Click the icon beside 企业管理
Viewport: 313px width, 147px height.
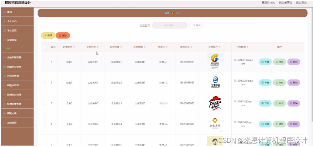(x=4, y=40)
